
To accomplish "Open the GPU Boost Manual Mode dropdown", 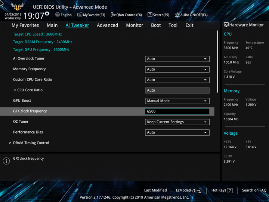I will tap(177, 101).
